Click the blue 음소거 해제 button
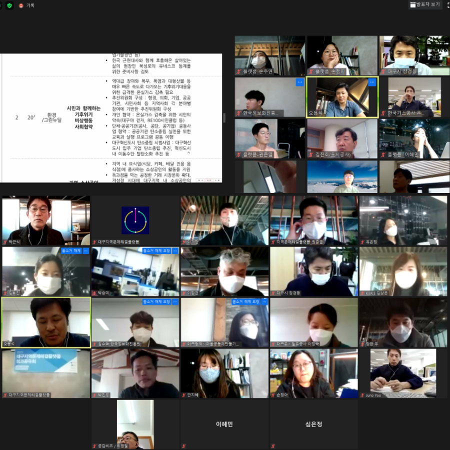 (71, 251)
